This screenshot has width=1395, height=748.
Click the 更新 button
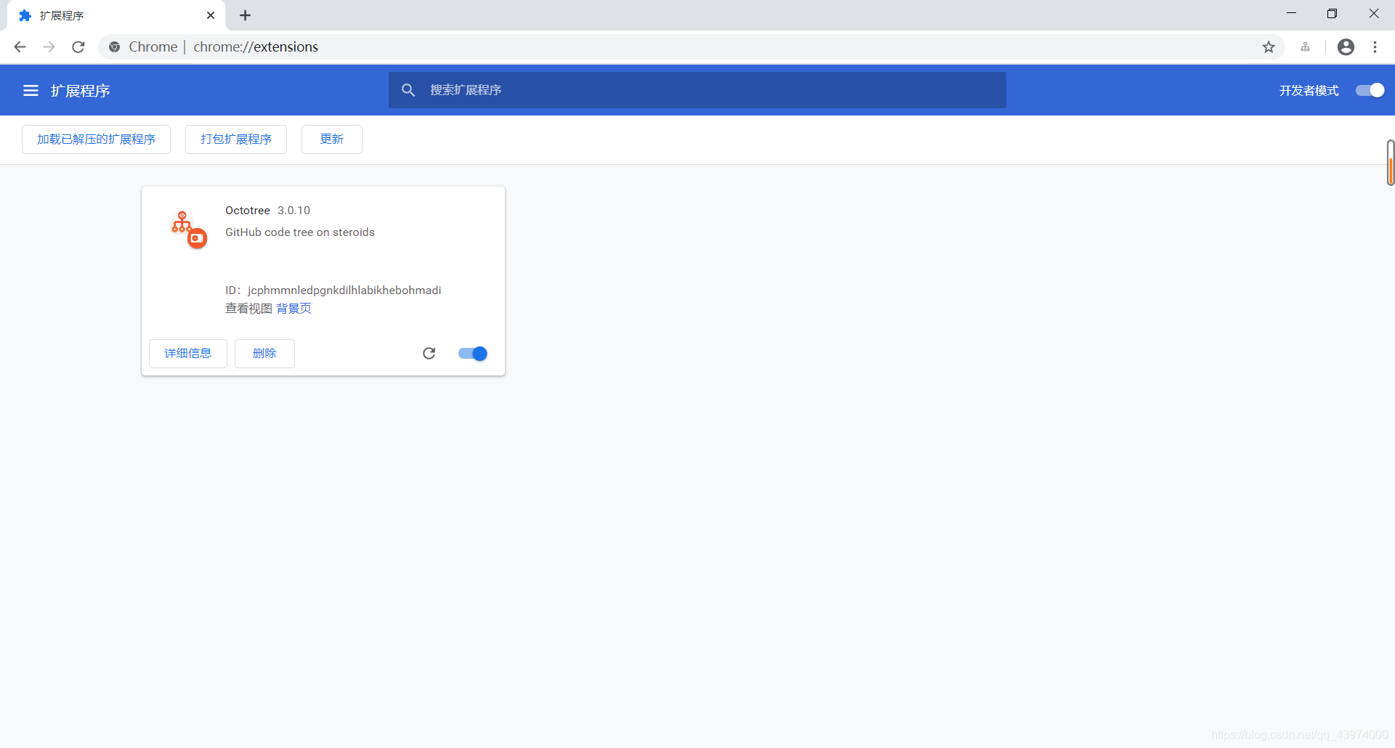click(332, 139)
